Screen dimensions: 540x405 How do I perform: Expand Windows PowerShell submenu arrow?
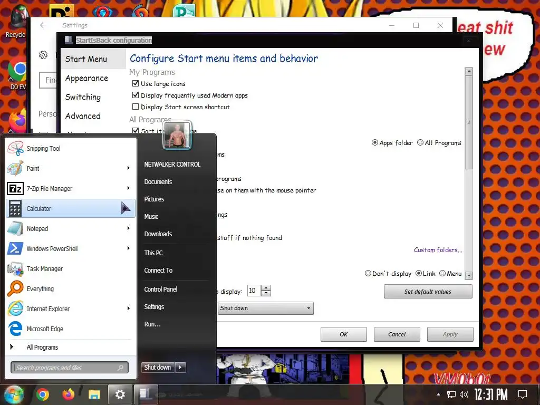tap(129, 248)
